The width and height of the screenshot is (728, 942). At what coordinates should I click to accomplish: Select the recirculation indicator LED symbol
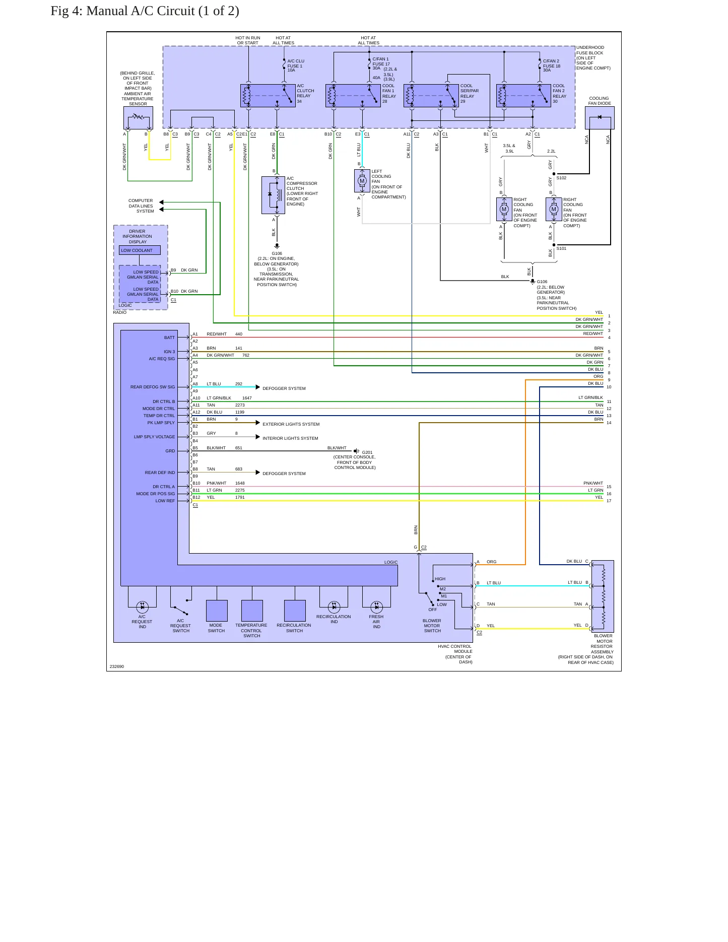[x=334, y=608]
